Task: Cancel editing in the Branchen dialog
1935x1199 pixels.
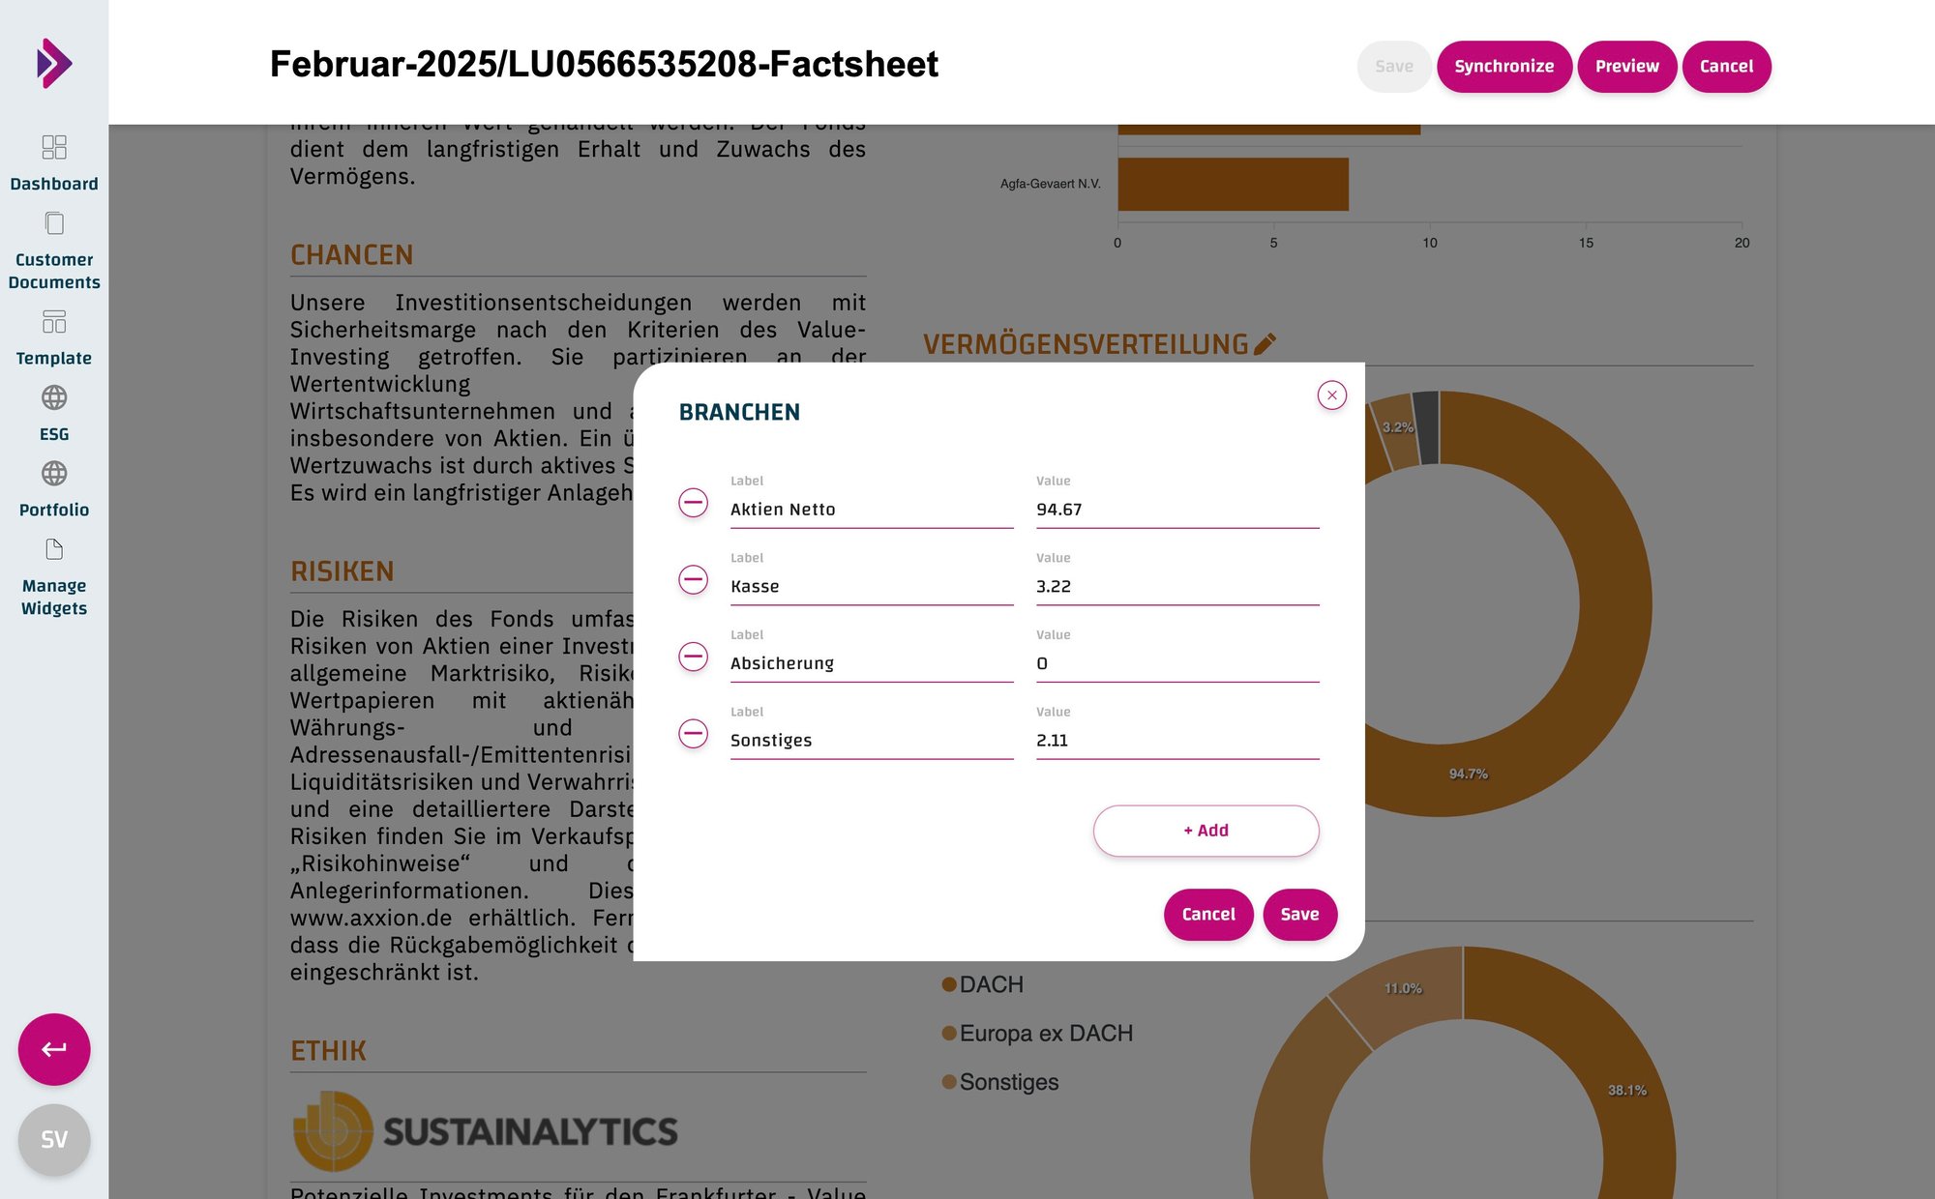Action: [x=1208, y=914]
